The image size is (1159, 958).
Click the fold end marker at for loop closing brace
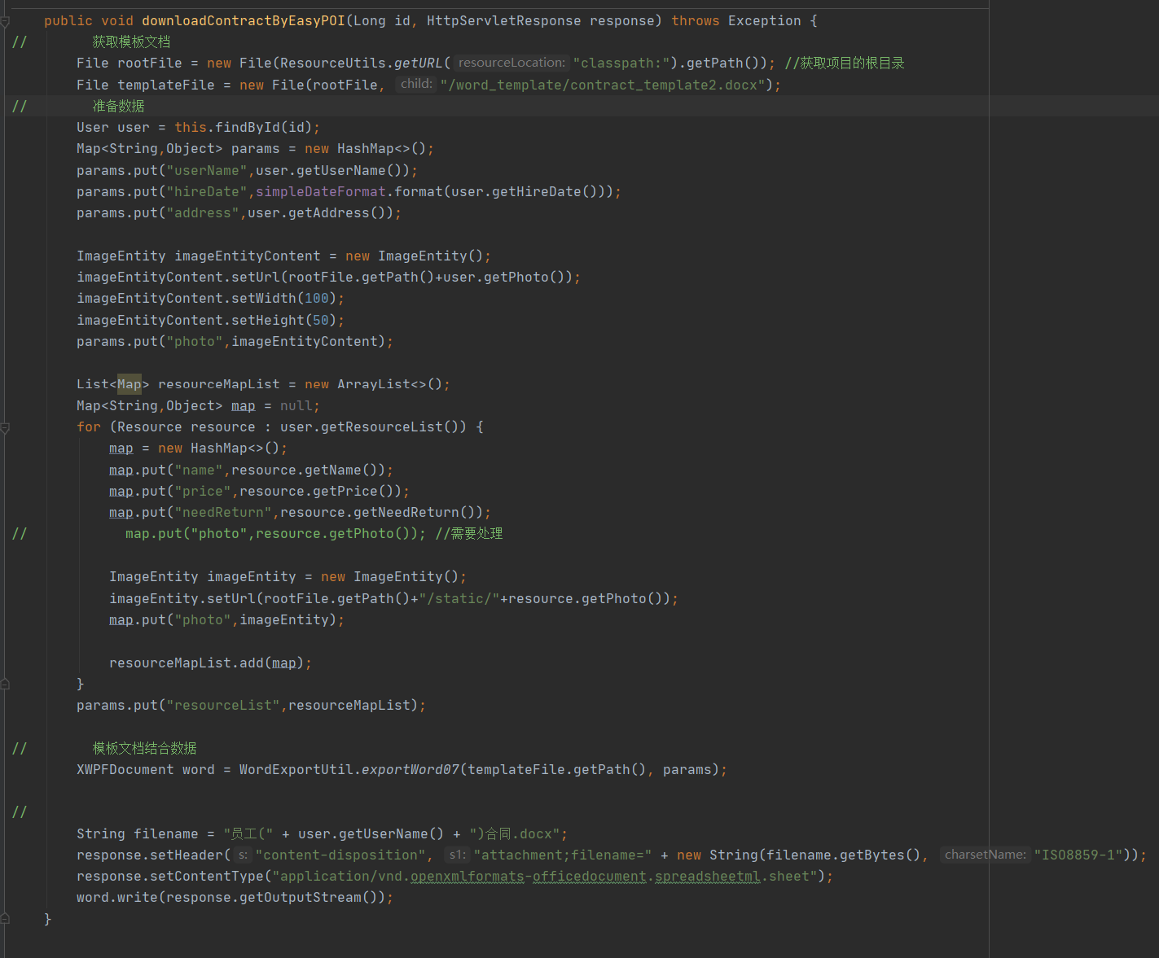pos(5,685)
